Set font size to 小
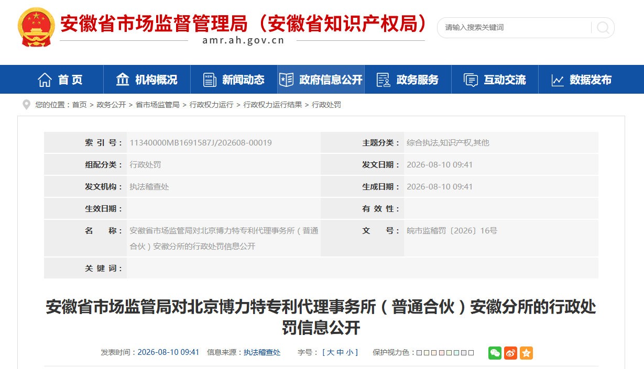This screenshot has width=644, height=369. point(349,352)
